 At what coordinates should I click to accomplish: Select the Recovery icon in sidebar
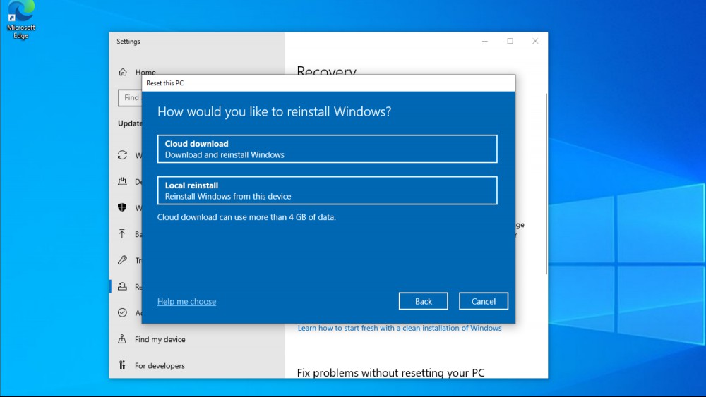tap(122, 286)
